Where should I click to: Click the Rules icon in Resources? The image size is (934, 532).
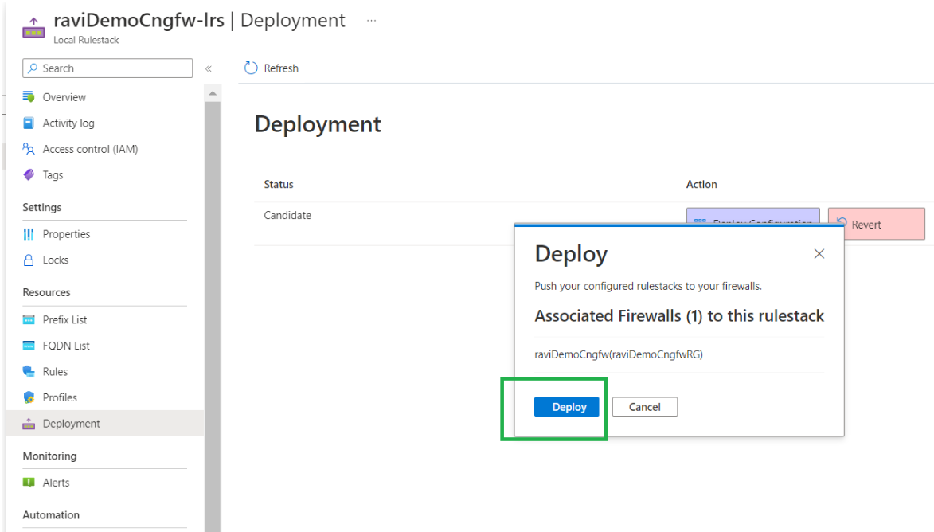(x=29, y=372)
